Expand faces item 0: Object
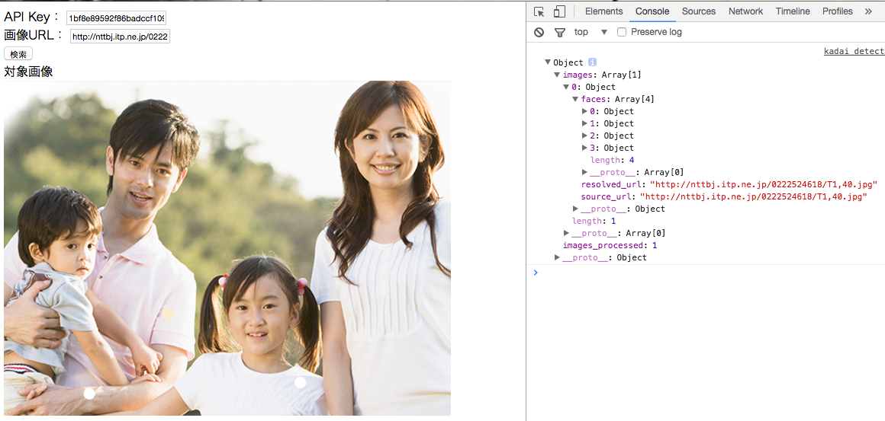Viewport: 885px width, 421px height. click(x=585, y=111)
